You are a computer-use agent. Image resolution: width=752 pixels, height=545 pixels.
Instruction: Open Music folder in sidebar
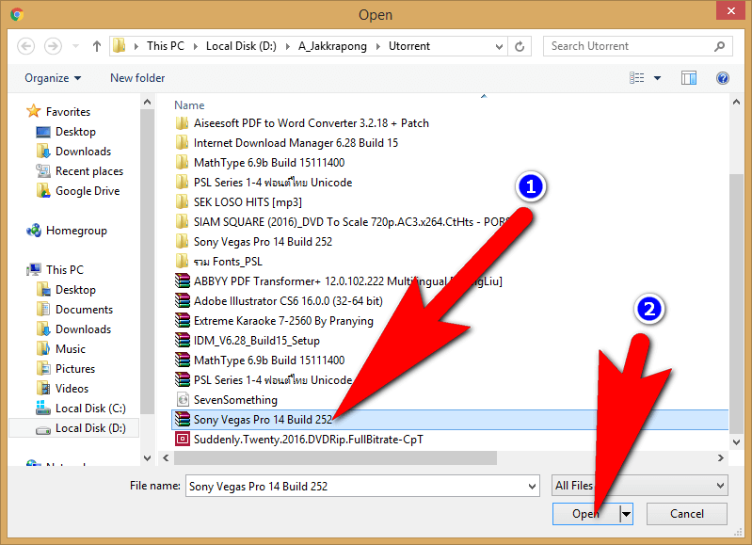point(61,349)
